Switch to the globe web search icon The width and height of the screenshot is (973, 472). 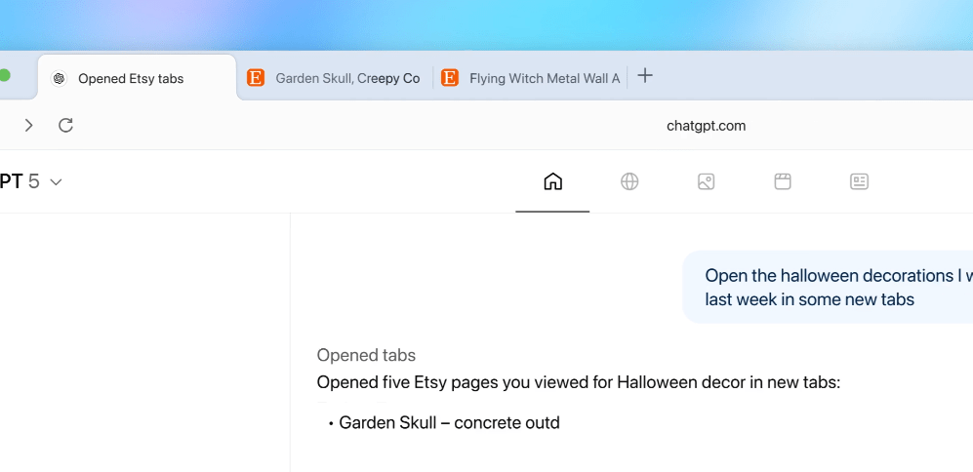pos(629,181)
